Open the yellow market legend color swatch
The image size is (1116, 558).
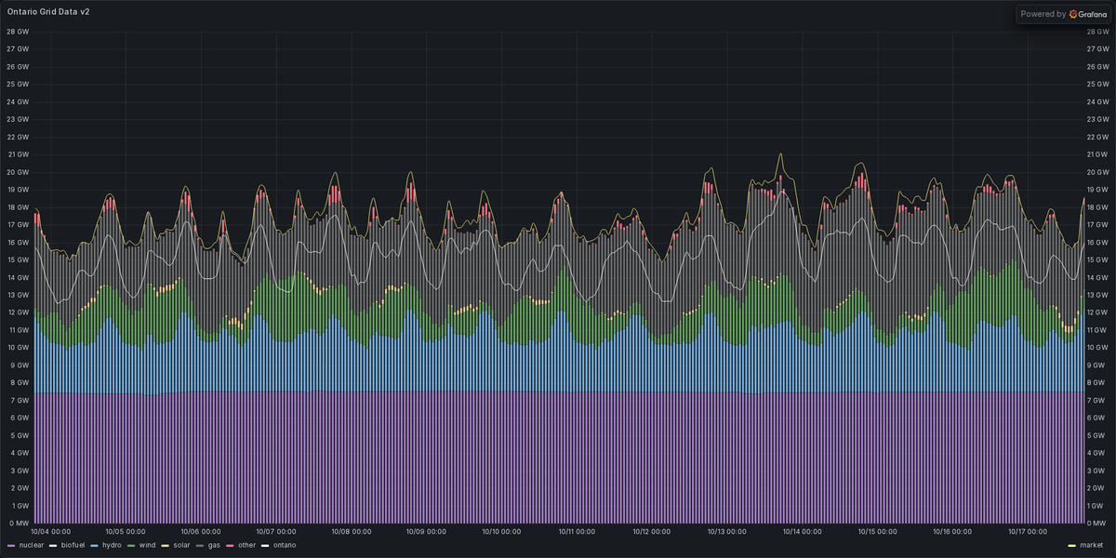[x=1072, y=545]
